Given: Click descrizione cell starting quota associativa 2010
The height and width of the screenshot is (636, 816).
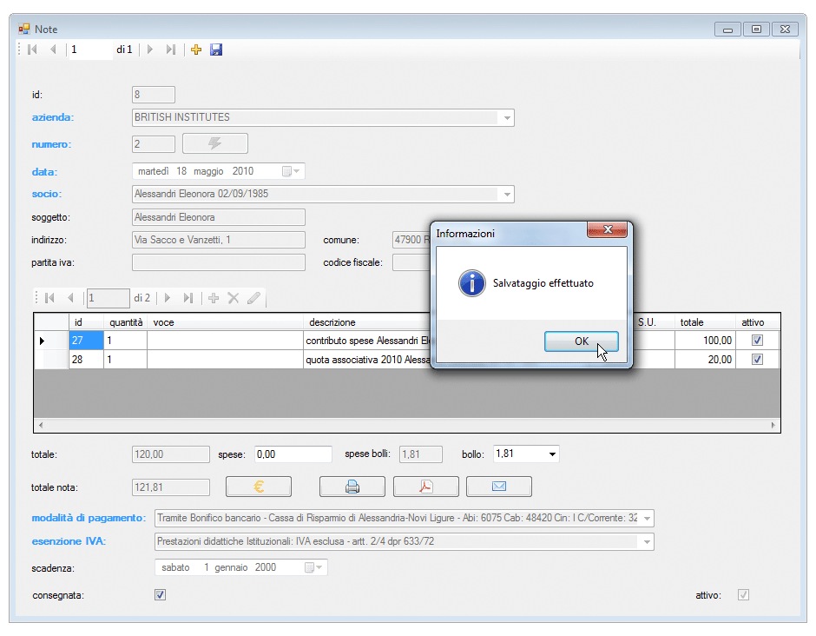Looking at the screenshot, I should (367, 360).
